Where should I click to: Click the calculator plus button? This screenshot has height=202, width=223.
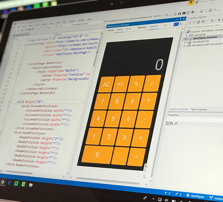[140, 138]
